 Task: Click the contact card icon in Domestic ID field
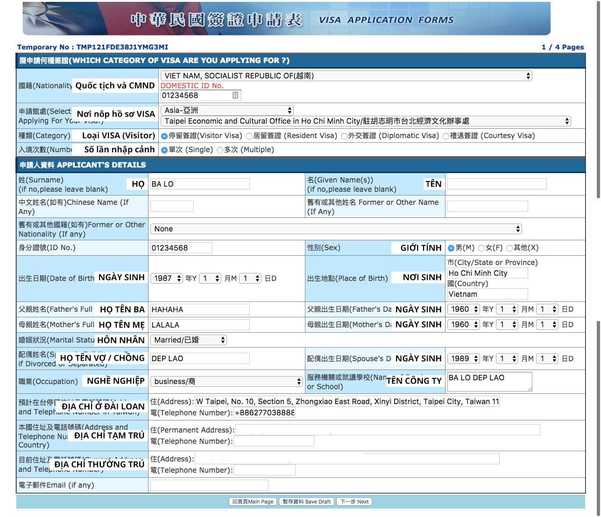point(235,95)
